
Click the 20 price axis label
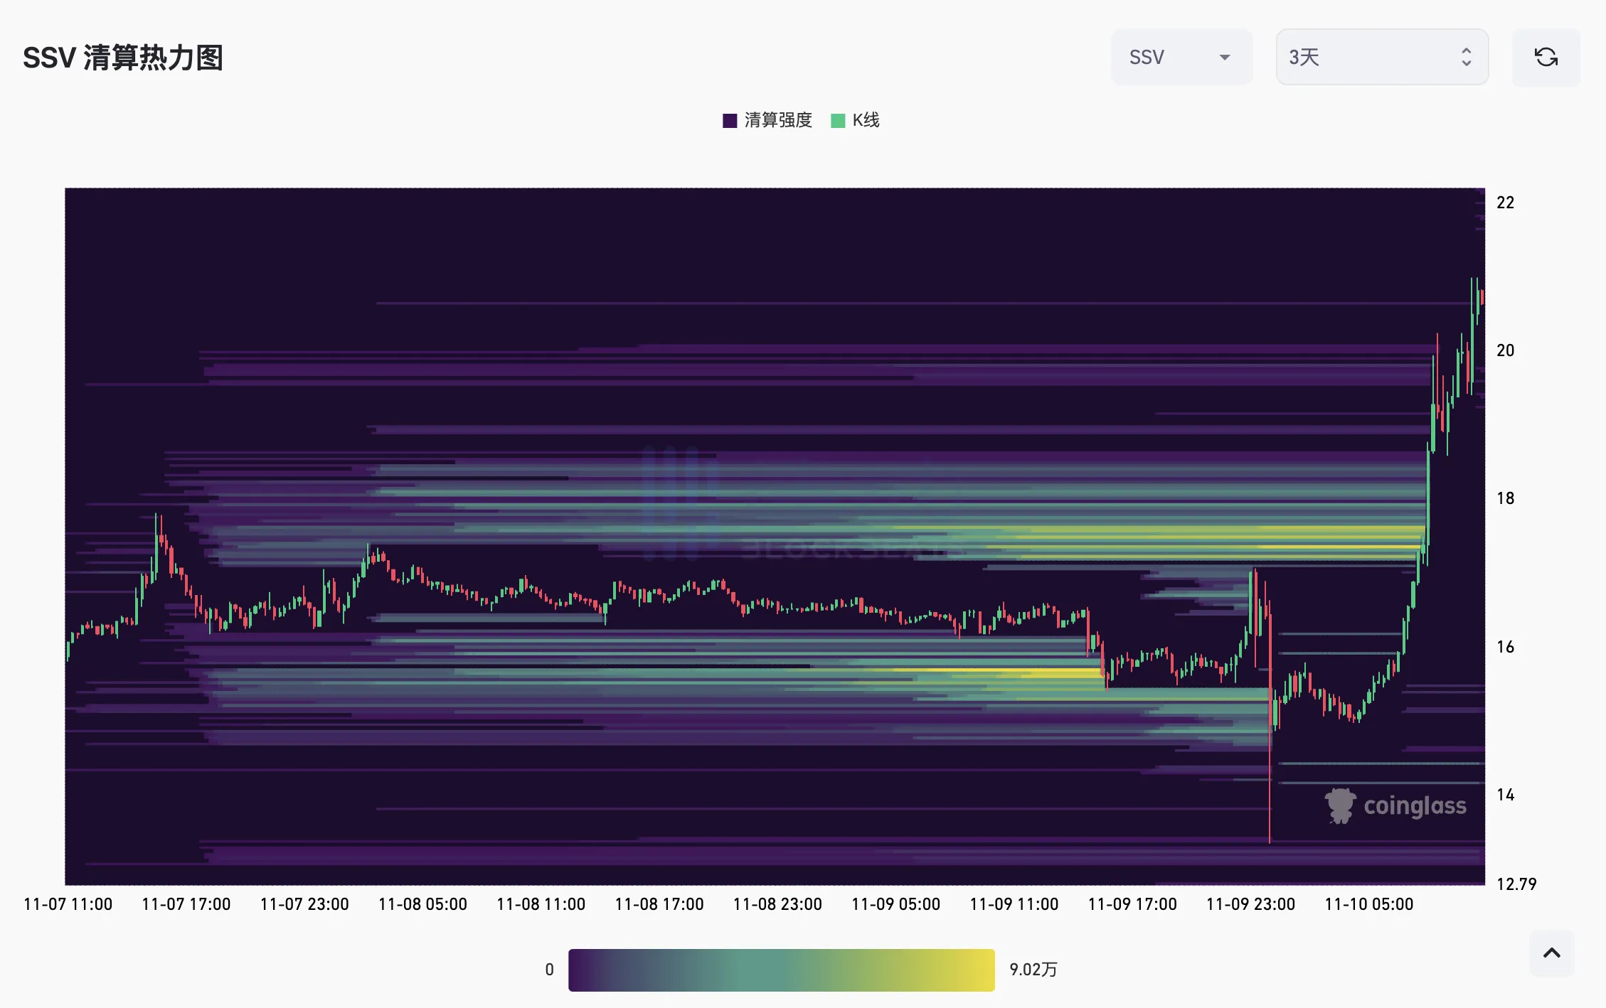click(1505, 350)
